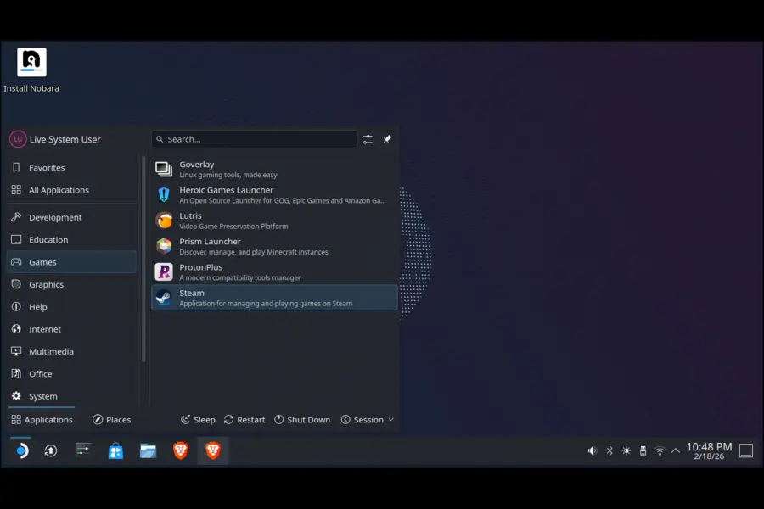Mute audio via the volume tray icon
This screenshot has width=764, height=509.
pos(592,450)
